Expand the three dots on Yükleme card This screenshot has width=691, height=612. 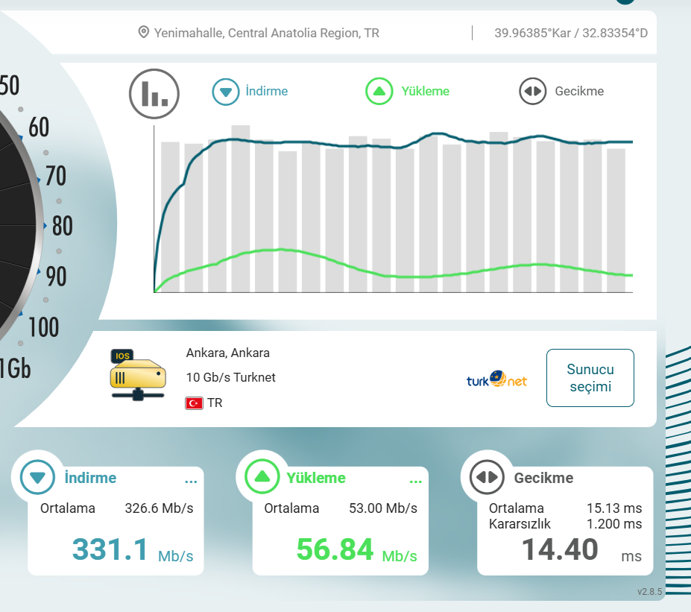click(x=416, y=482)
